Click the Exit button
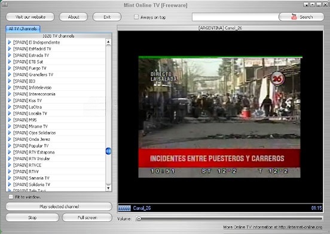This screenshot has height=234, width=330. [x=107, y=17]
